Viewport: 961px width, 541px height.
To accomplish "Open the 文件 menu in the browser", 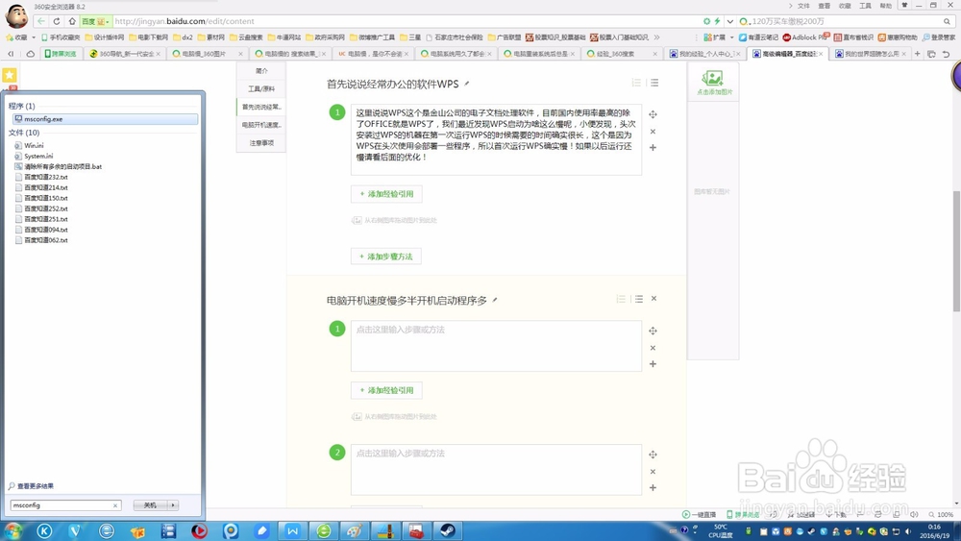I will click(x=803, y=6).
